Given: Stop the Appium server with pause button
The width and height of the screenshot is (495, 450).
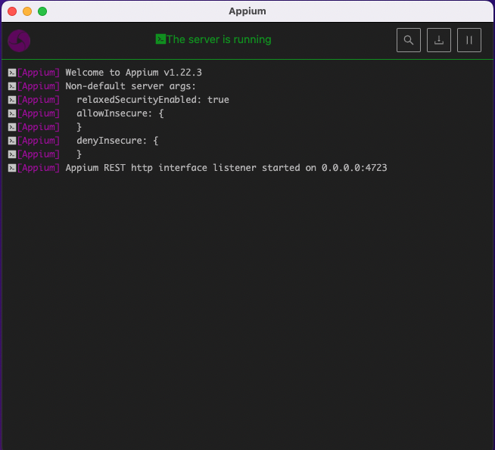Looking at the screenshot, I should (x=469, y=40).
